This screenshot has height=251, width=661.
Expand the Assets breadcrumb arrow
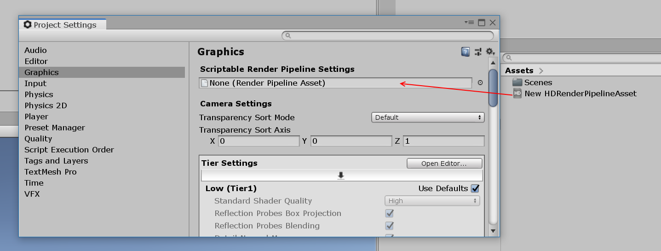pyautogui.click(x=541, y=70)
